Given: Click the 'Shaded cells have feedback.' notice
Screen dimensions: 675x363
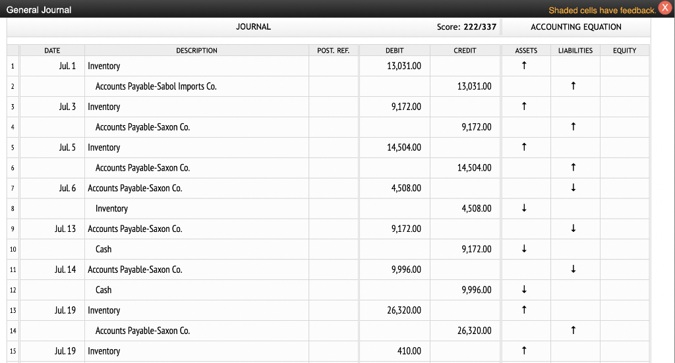Looking at the screenshot, I should (x=602, y=11).
